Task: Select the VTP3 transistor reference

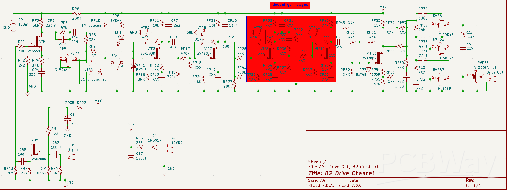Action: (x=151, y=49)
